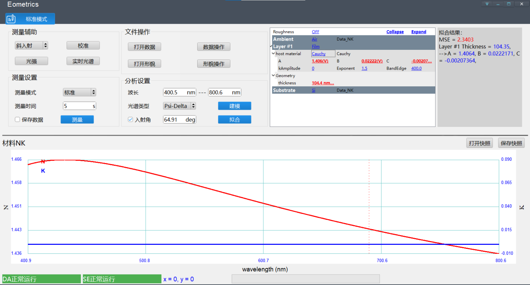530x285 pixels.
Task: Click the Substrate row Data_NK text
Action: coord(345,90)
